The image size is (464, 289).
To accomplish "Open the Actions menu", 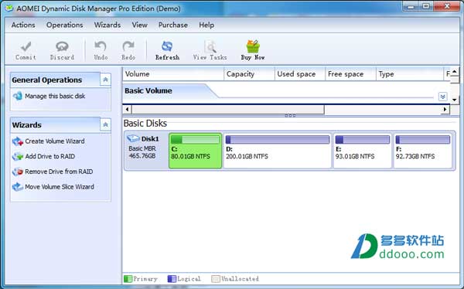I will pos(23,25).
